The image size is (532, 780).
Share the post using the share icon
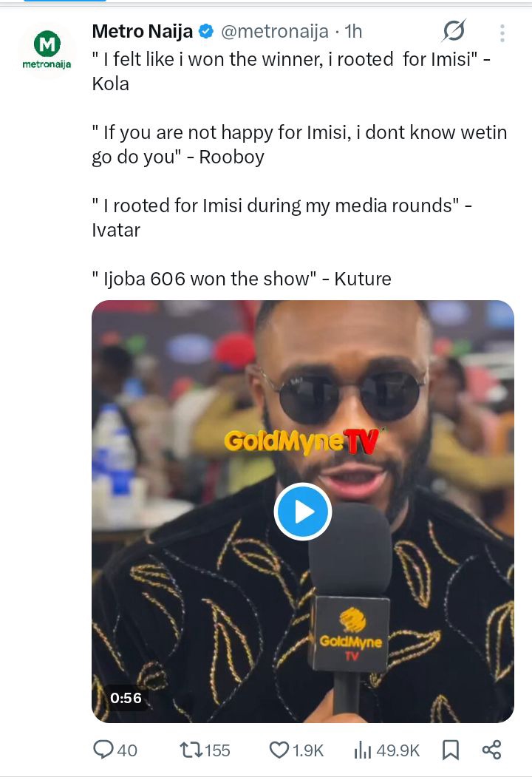click(x=491, y=750)
